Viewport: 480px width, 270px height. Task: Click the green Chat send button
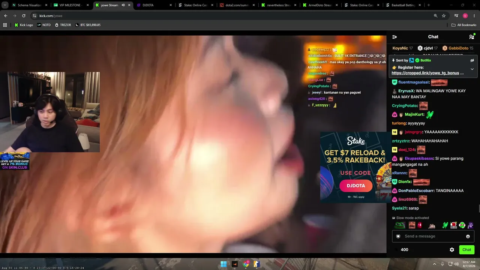click(x=467, y=250)
